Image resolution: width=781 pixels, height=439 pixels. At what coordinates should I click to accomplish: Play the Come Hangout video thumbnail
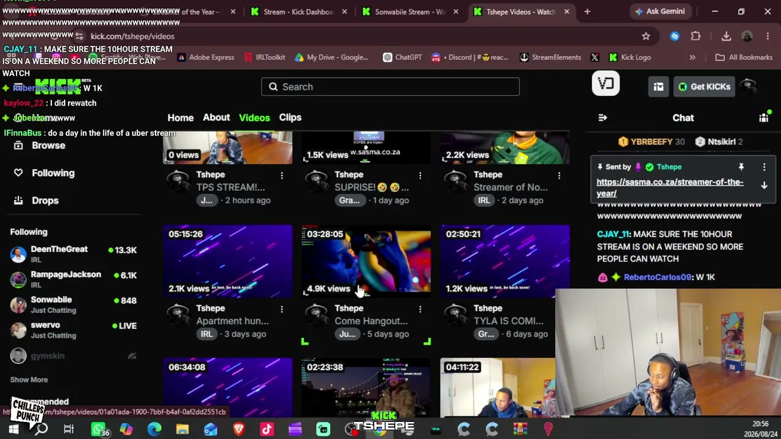pyautogui.click(x=366, y=262)
